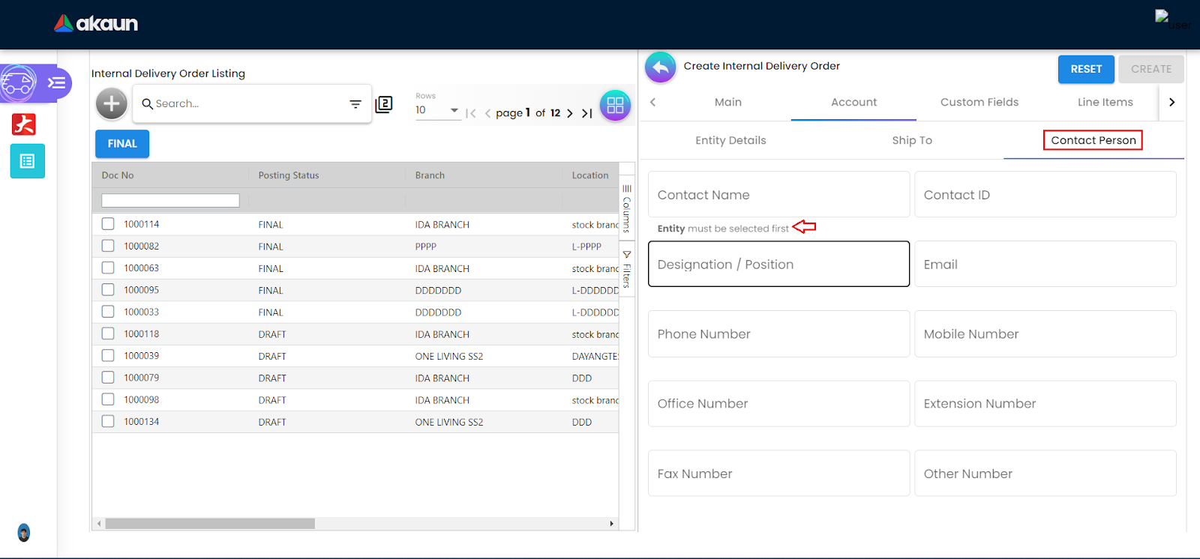Expand the Columns side panel
Viewport: 1200px width, 559px height.
point(627,209)
